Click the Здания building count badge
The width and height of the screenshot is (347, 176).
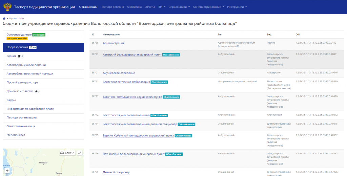coord(20,56)
